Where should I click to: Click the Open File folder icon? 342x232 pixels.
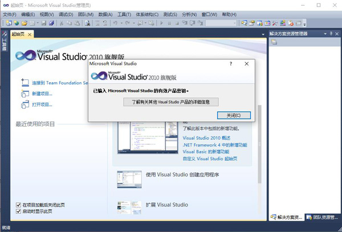pos(24,23)
